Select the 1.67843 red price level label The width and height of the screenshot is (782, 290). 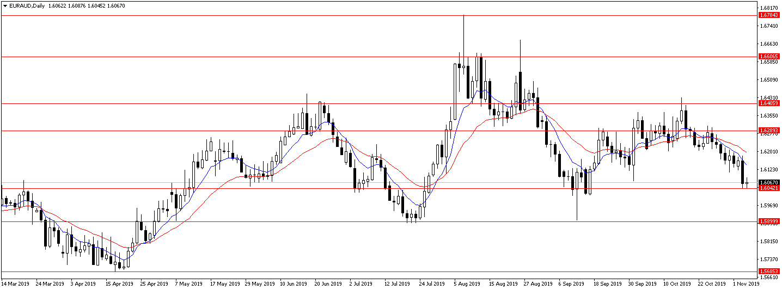(x=769, y=15)
